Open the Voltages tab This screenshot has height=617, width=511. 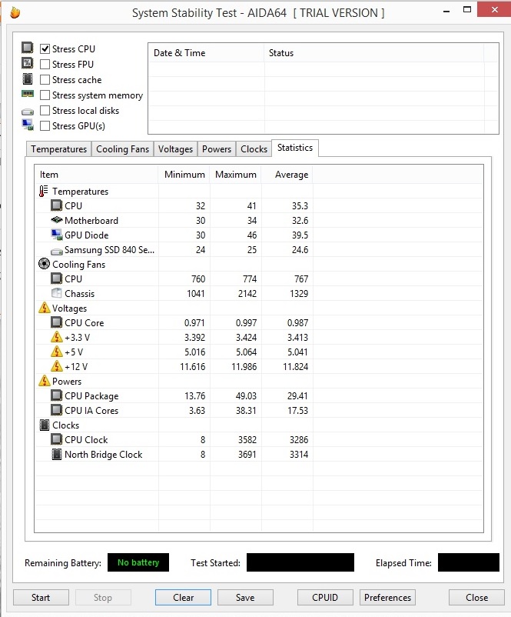pos(176,149)
